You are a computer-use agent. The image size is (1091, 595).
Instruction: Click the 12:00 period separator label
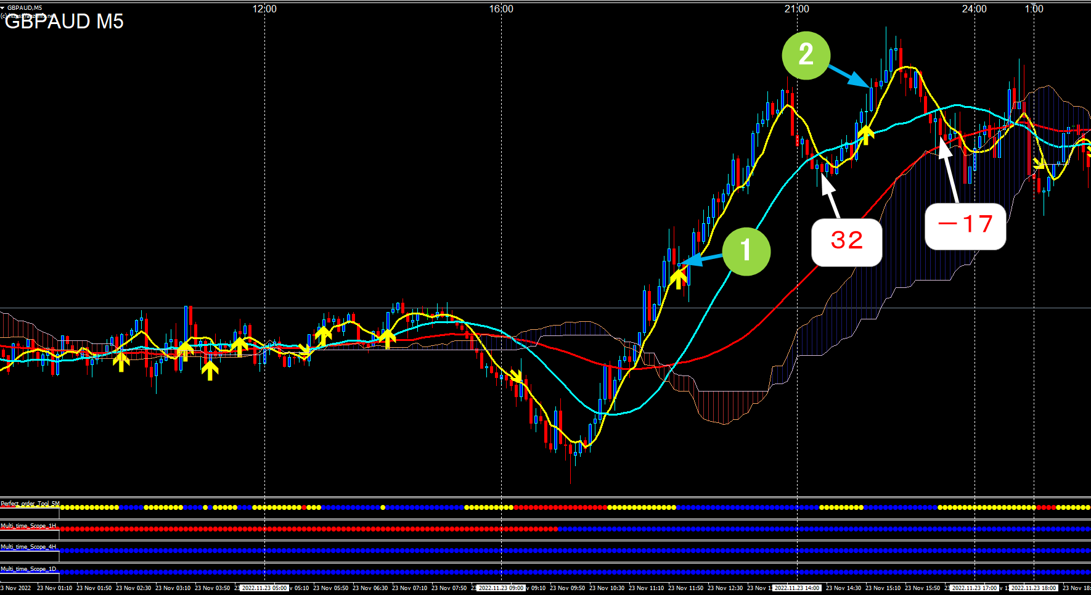(264, 9)
